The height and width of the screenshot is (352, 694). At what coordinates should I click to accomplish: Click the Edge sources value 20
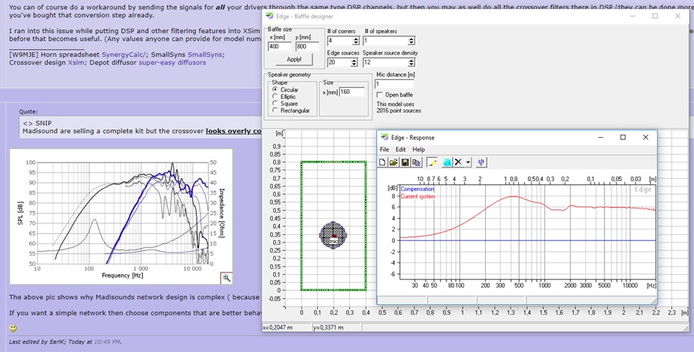339,63
